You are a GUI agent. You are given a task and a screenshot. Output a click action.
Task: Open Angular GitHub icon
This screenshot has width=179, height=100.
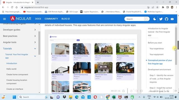[x=166, y=19]
